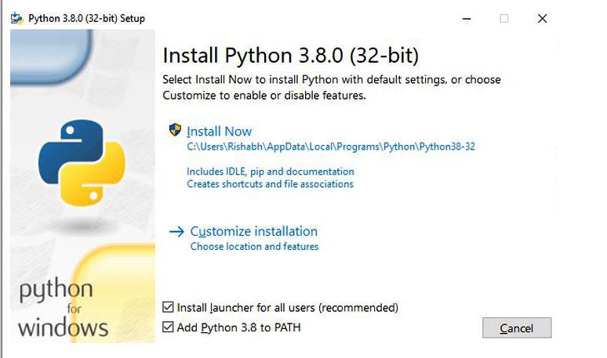Click the Python icon in the title bar

coord(17,18)
